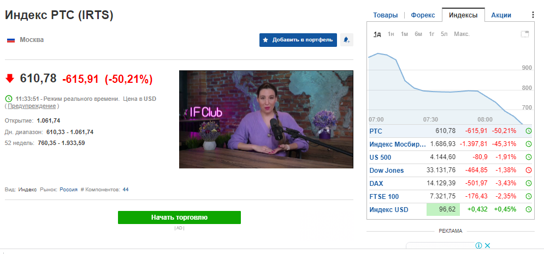Select the Акции tab
544x254 pixels.
[x=501, y=15]
